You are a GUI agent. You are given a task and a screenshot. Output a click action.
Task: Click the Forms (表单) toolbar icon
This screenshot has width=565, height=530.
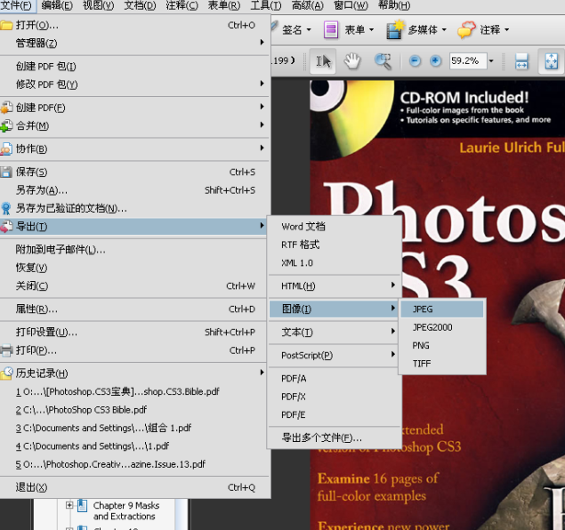coord(331,29)
